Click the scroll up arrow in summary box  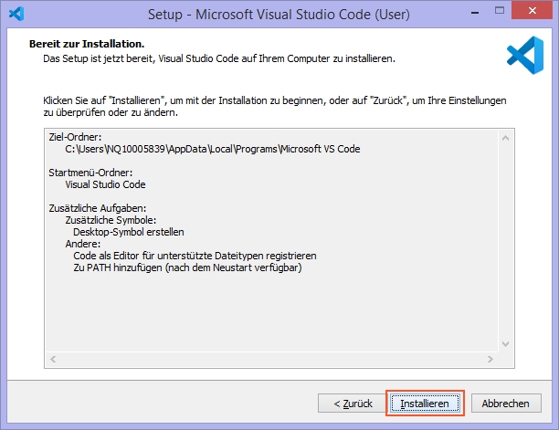pyautogui.click(x=505, y=138)
